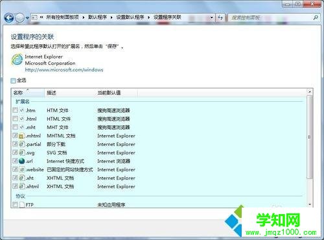Expand arrow after 设置默认程序 breadcrumb
324x240 pixels.
[x=149, y=18]
